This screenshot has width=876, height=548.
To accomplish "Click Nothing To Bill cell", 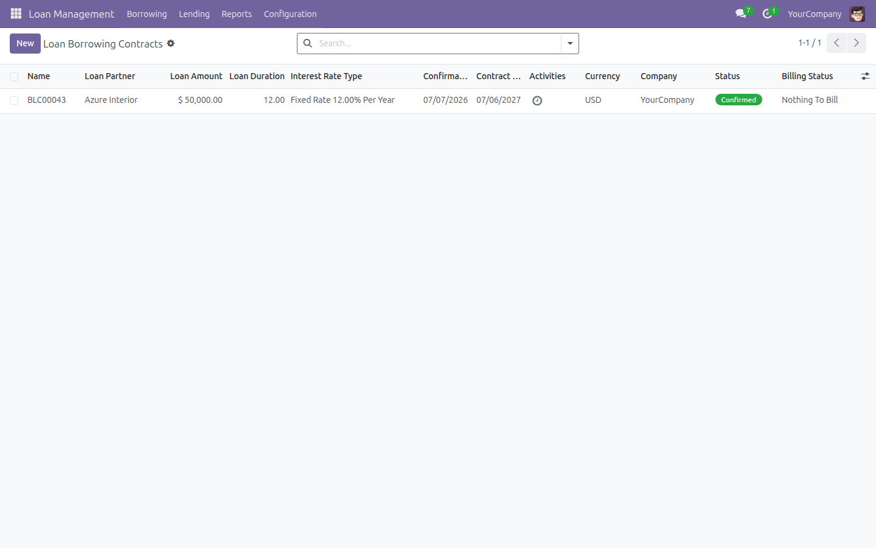I will (x=810, y=100).
